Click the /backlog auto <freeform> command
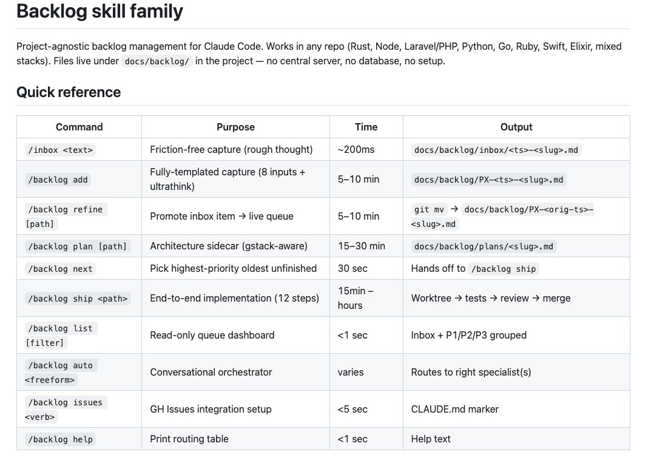Screen dimensions: 654x466 pos(59,372)
